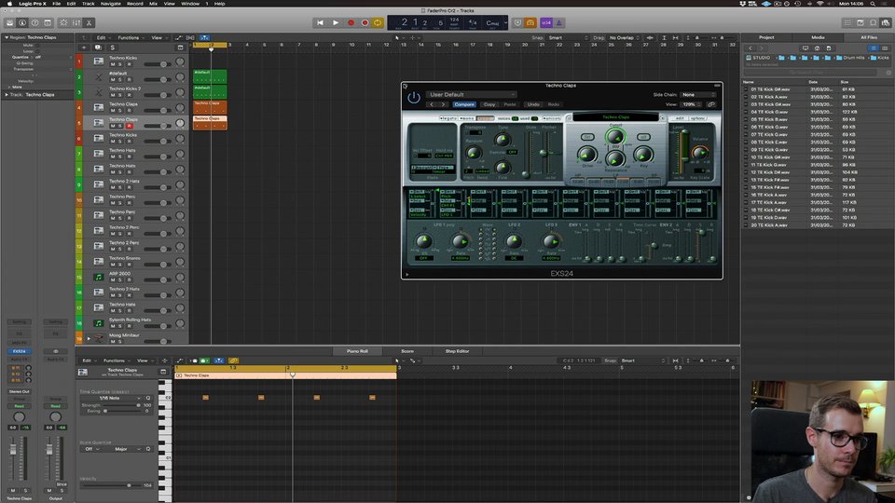
Task: Select the All Files tab in browser
Action: 869,37
